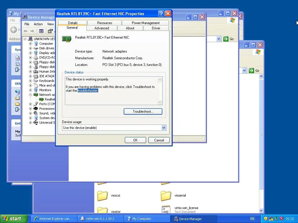The height and width of the screenshot is (223, 298).
Task: Click the help question mark button in dialog
Action: 161,13
